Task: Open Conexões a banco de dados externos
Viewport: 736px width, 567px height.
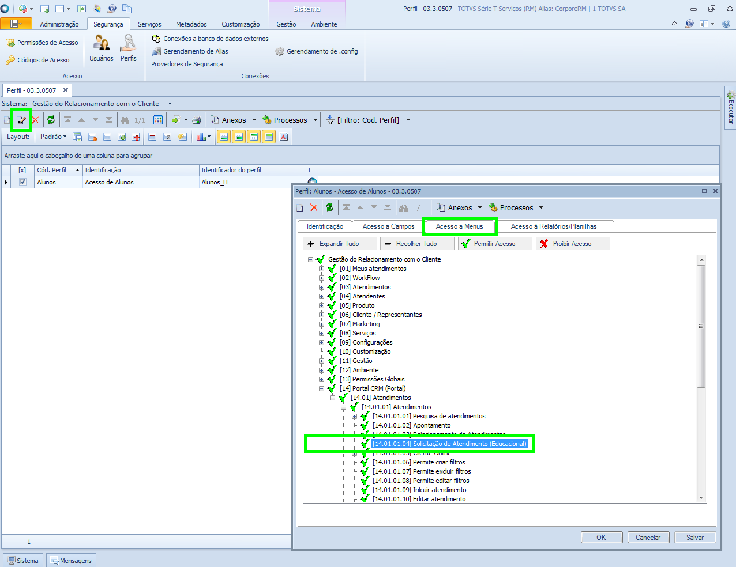Action: 210,39
